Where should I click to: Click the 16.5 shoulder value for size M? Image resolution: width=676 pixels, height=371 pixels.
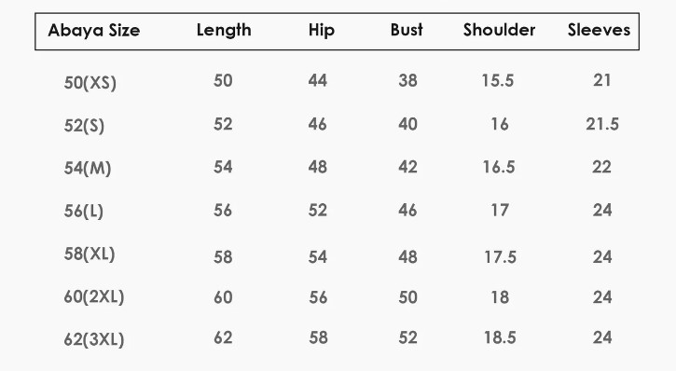[x=499, y=167]
